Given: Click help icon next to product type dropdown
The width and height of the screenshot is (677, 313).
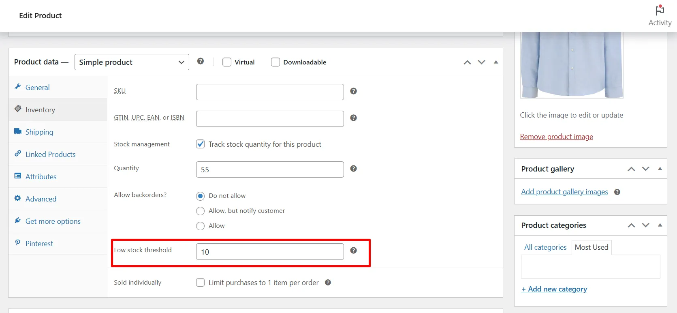Looking at the screenshot, I should click(x=201, y=61).
